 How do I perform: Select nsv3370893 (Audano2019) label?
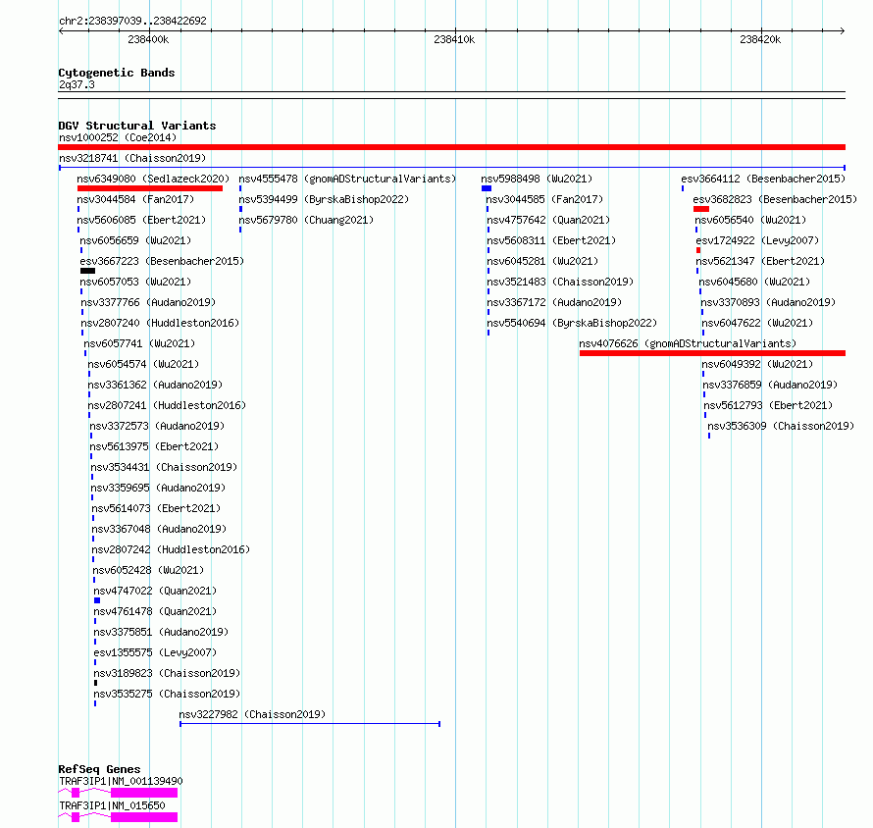point(768,302)
